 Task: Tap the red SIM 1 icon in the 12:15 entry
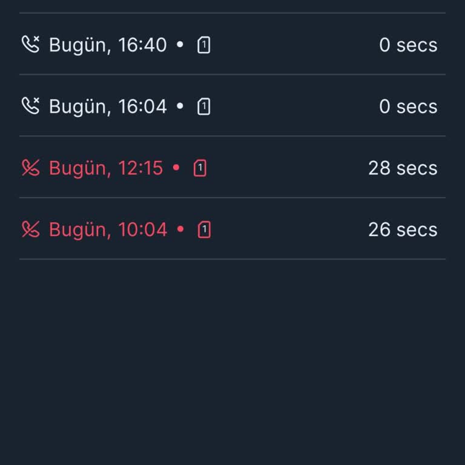pyautogui.click(x=200, y=168)
